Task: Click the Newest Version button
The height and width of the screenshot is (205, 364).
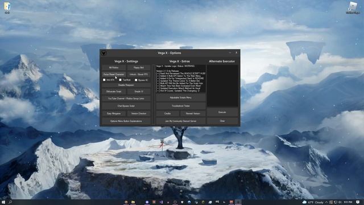Action: [x=193, y=114]
